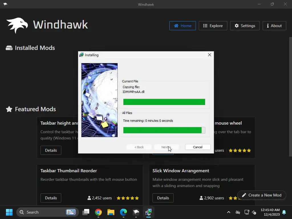Click the muted volume tray icon
The image size is (292, 219).
(254, 212)
